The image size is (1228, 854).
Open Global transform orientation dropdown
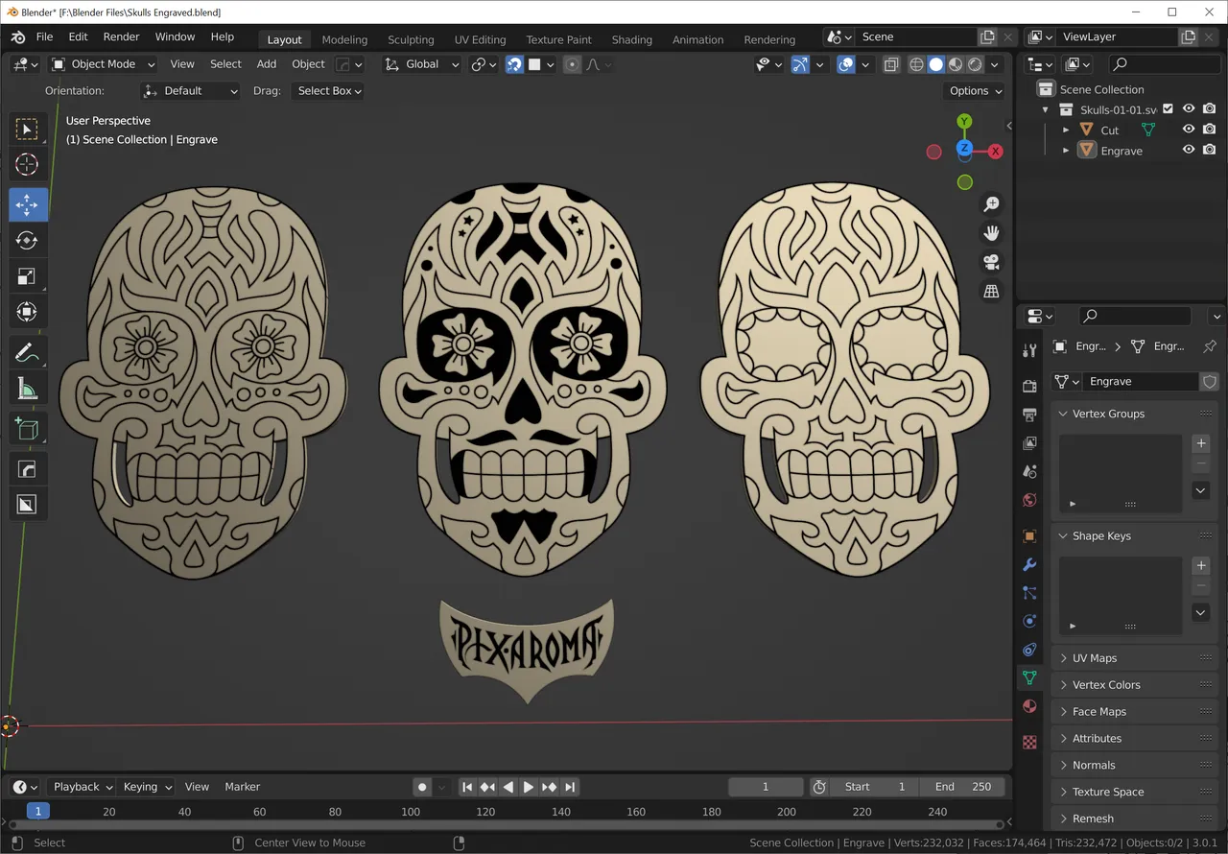click(421, 64)
